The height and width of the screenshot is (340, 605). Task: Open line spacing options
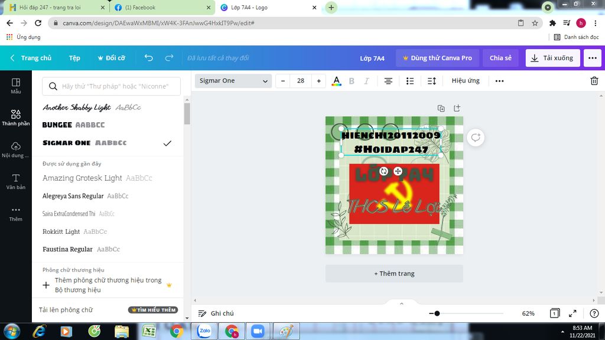[x=432, y=81]
